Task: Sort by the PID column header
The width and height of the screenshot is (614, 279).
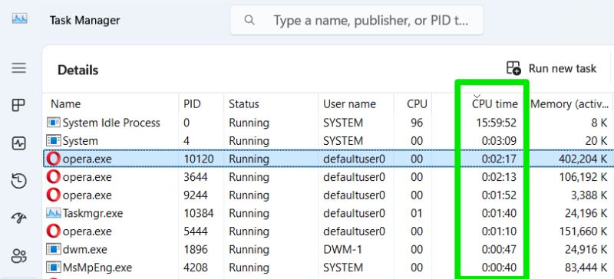Action: (x=201, y=104)
